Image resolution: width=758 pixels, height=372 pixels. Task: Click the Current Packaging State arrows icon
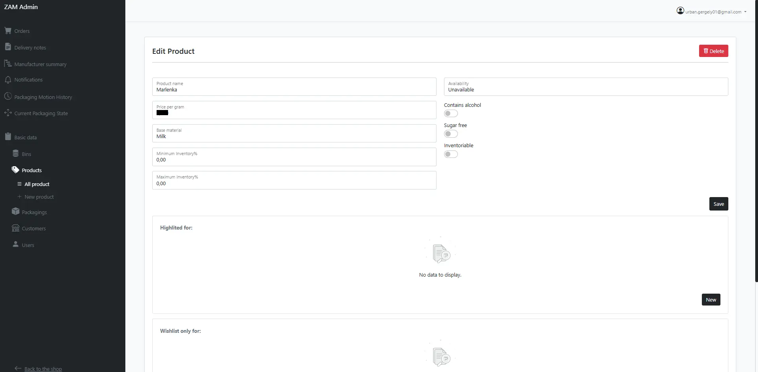(x=8, y=113)
